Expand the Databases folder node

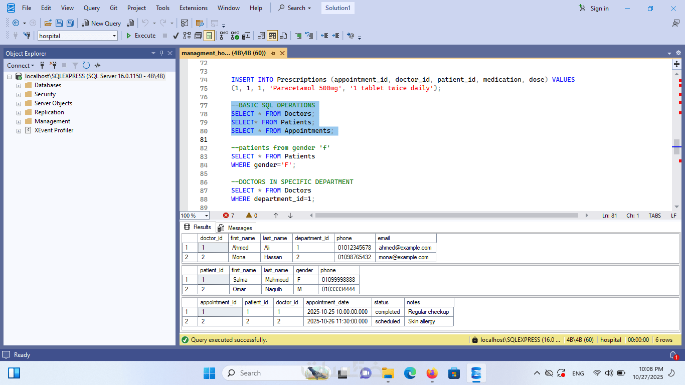click(x=19, y=85)
